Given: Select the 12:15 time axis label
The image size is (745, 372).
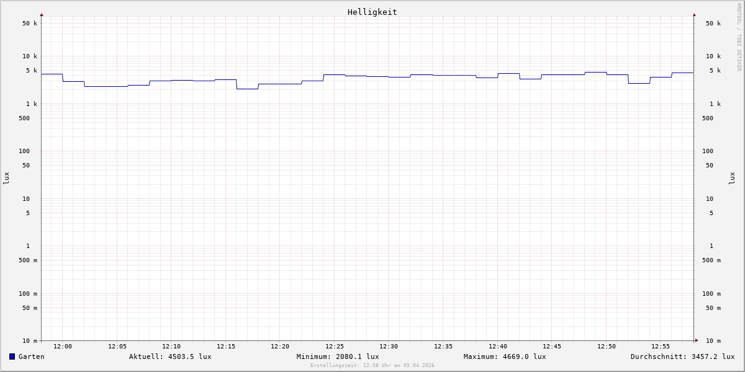Looking at the screenshot, I should tap(226, 347).
